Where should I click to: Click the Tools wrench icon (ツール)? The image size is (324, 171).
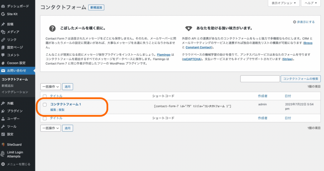[3, 127]
